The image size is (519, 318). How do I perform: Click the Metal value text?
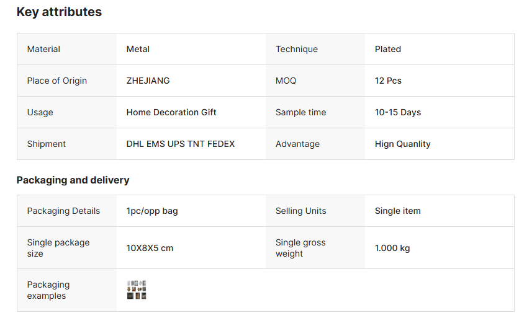pyautogui.click(x=138, y=49)
